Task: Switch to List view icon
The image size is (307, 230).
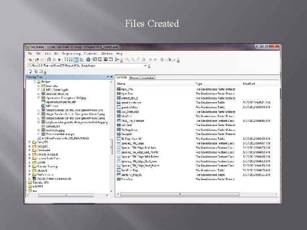Action: [x=71, y=60]
